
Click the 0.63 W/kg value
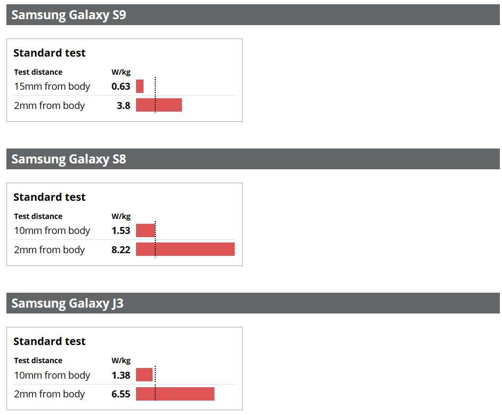[x=121, y=87]
